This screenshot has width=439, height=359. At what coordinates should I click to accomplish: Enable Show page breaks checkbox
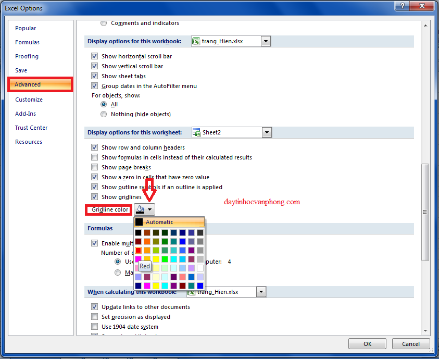(x=95, y=167)
